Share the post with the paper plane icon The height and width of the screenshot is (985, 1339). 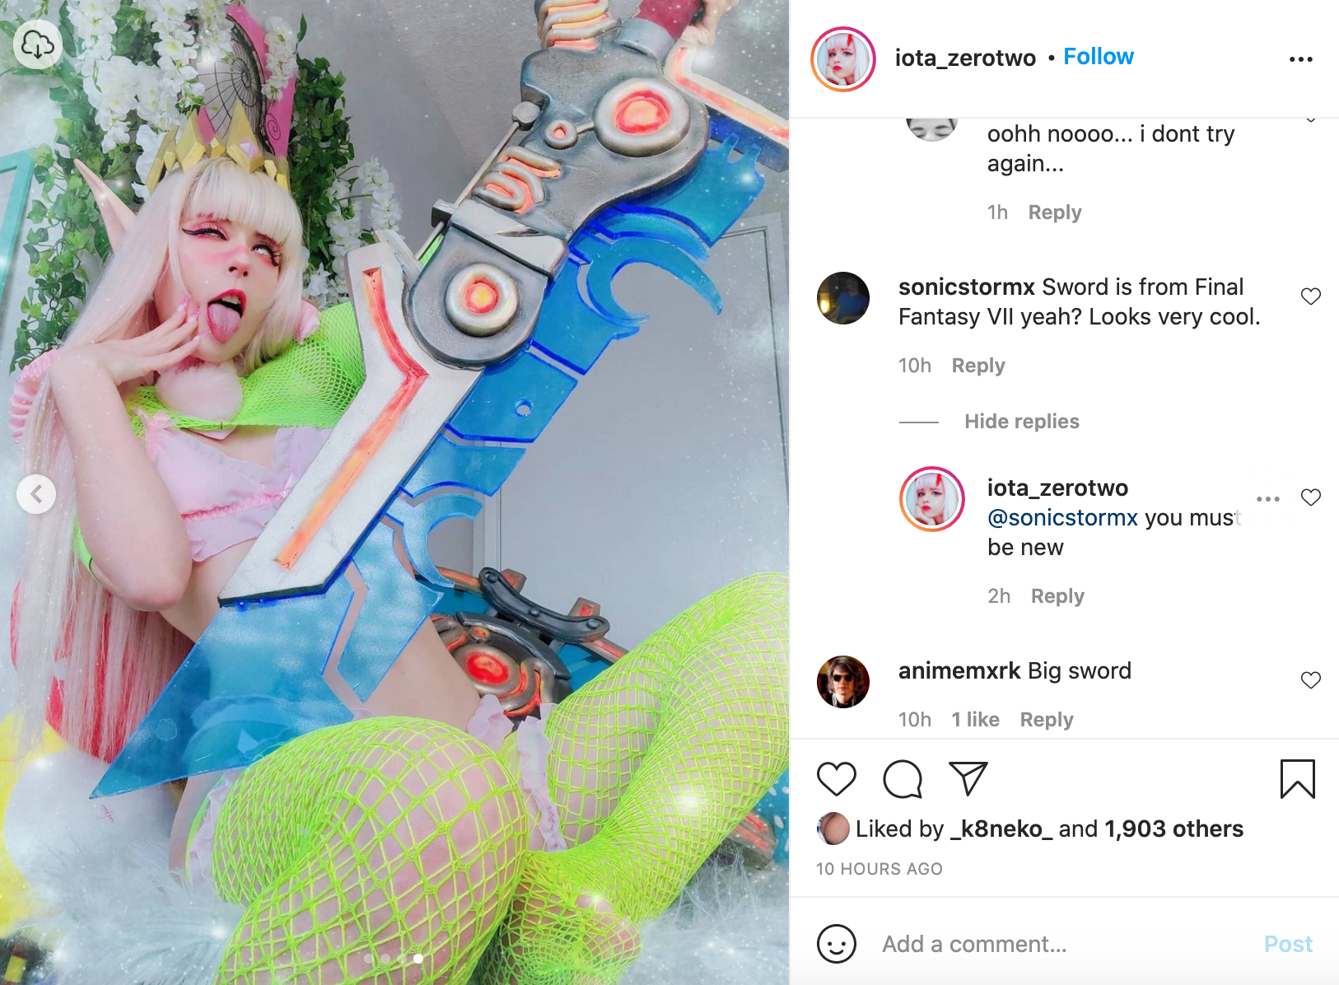pos(968,779)
